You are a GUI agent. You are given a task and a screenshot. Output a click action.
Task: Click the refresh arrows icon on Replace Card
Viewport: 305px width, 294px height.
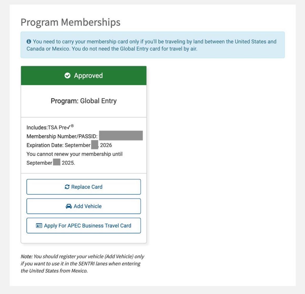(x=67, y=187)
